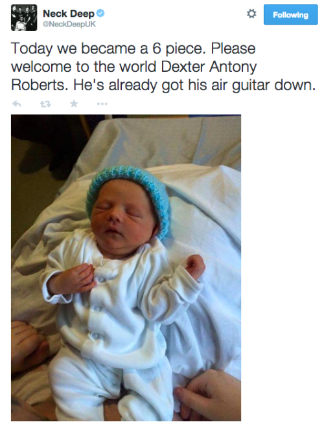Screen dimensions: 324x426
Task: Favorite the tweet with the star icon
Action: (74, 104)
